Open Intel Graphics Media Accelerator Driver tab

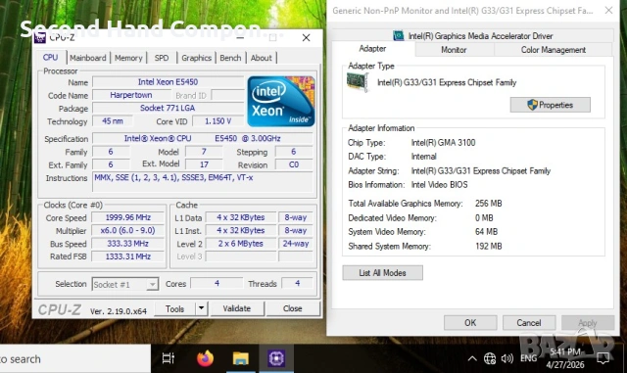pos(472,36)
